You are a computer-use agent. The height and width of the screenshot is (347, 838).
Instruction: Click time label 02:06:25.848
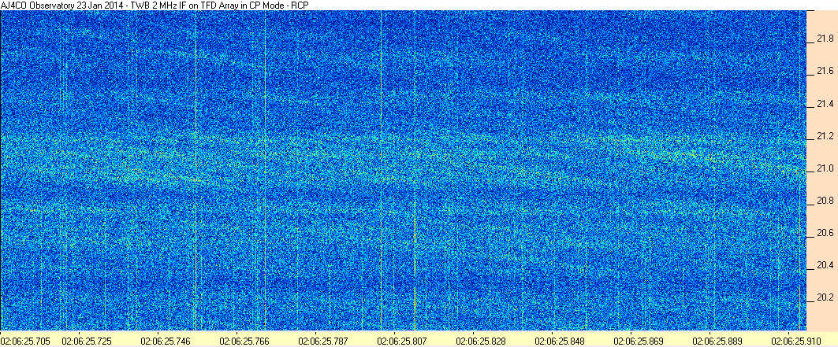tap(559, 341)
